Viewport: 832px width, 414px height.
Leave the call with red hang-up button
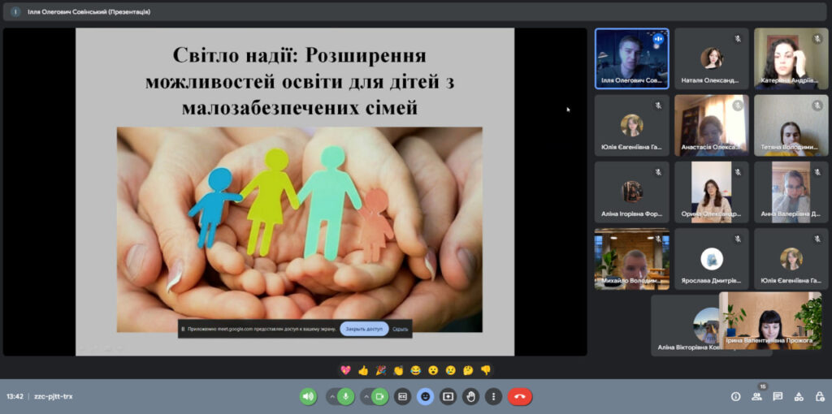[520, 397]
